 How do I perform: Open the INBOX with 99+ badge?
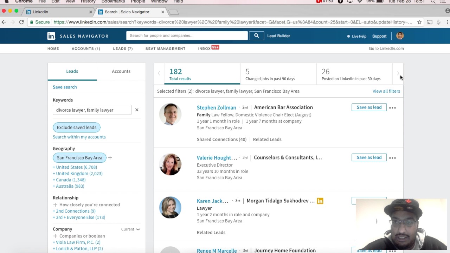point(208,48)
